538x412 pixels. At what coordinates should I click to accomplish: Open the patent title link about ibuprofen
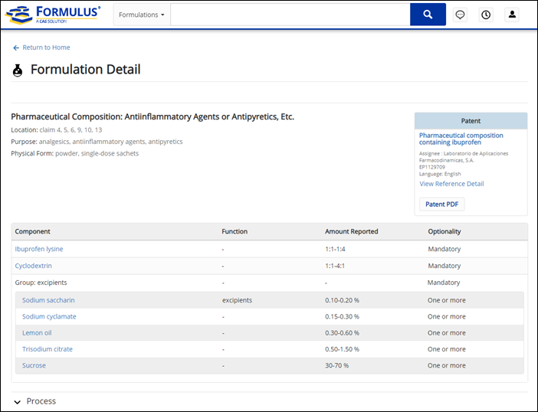461,139
